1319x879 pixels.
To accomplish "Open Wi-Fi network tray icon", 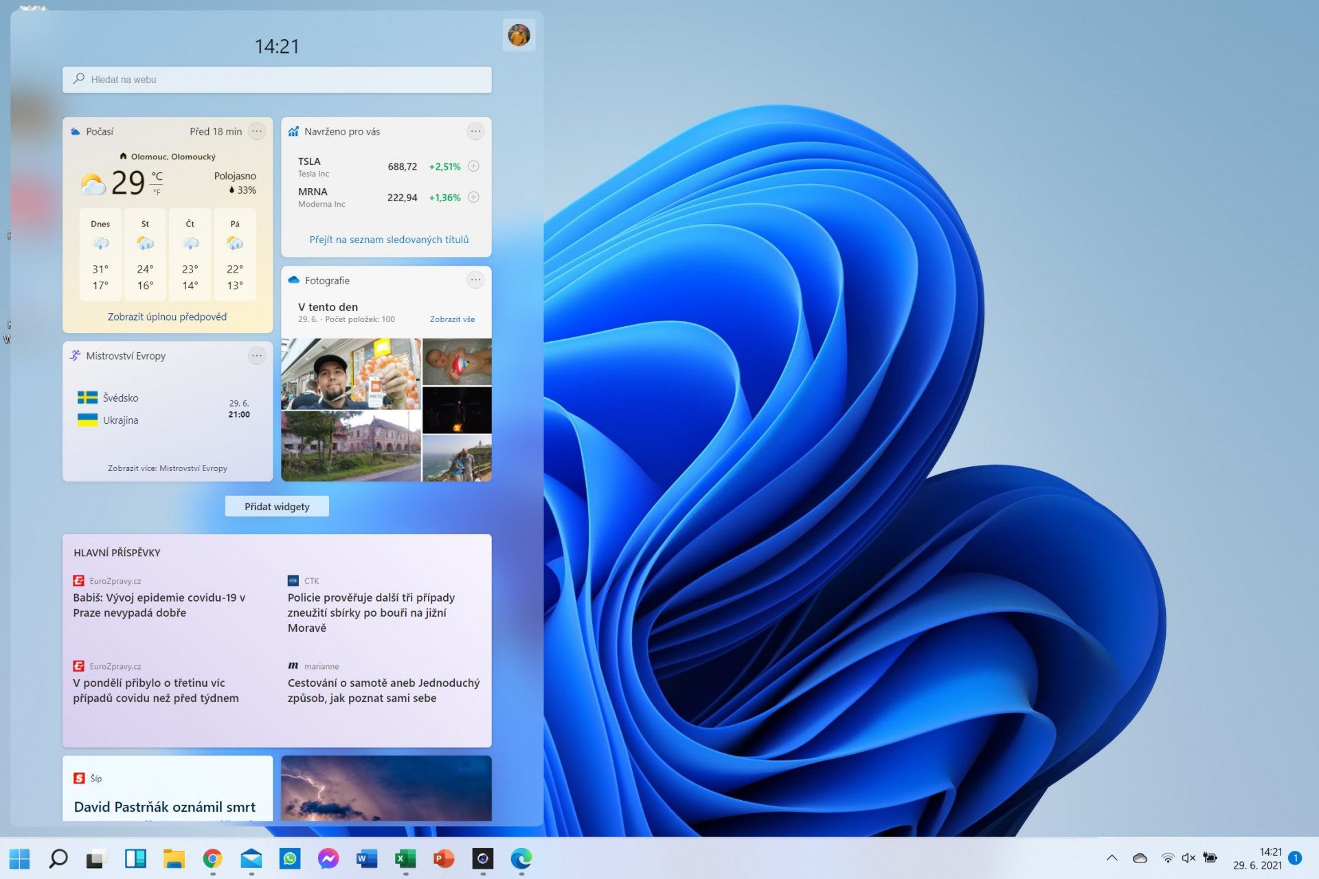I will coord(1167,858).
